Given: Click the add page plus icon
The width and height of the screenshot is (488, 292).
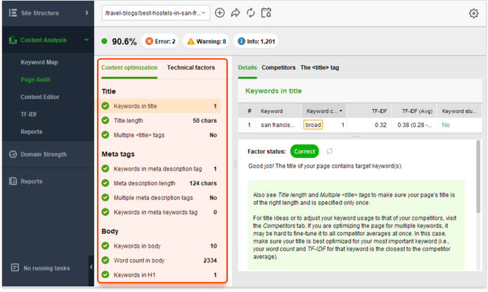Looking at the screenshot, I should [220, 13].
